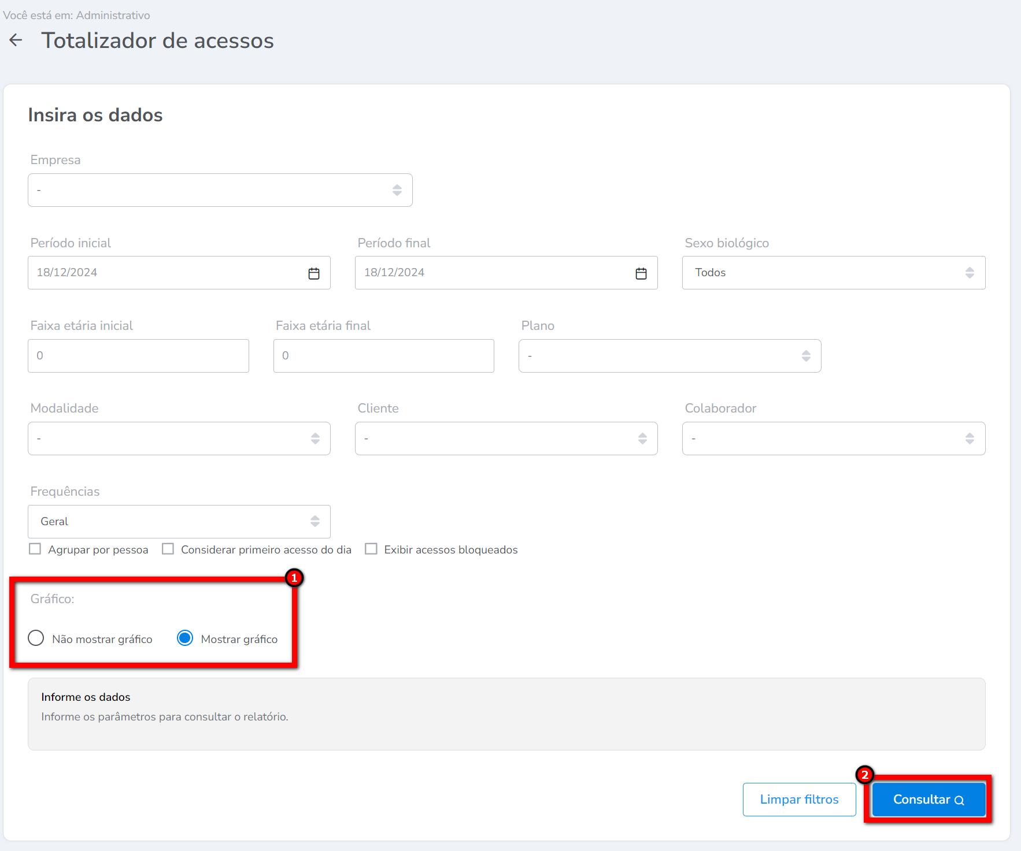The image size is (1021, 851).
Task: Open the Período inicial calendar picker
Action: click(x=314, y=273)
